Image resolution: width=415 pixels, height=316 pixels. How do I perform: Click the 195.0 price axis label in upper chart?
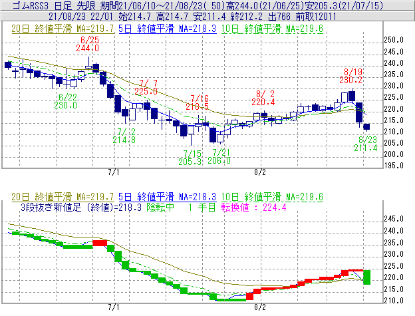pos(394,166)
